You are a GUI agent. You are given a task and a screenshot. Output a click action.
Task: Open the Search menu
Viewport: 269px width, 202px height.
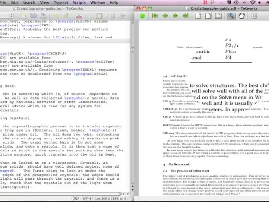click(29, 3)
